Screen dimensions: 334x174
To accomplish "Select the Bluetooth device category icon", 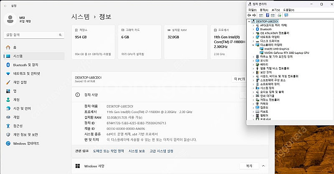I will click(x=257, y=29).
